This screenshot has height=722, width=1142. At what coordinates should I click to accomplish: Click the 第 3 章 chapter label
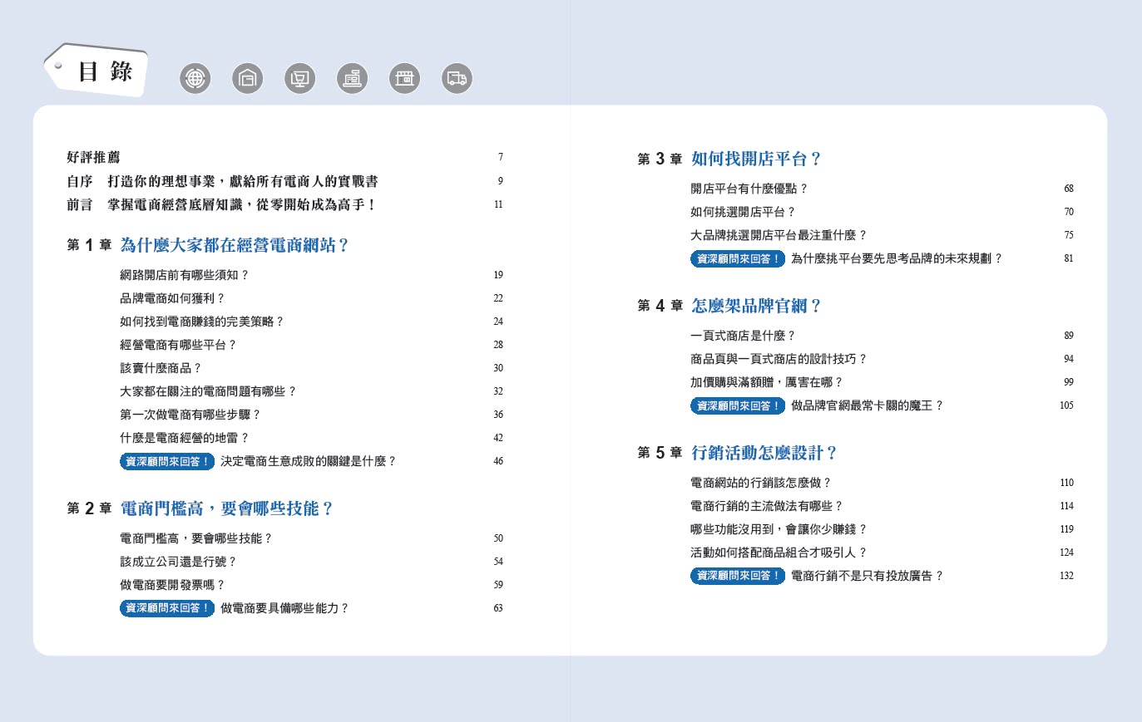(660, 159)
